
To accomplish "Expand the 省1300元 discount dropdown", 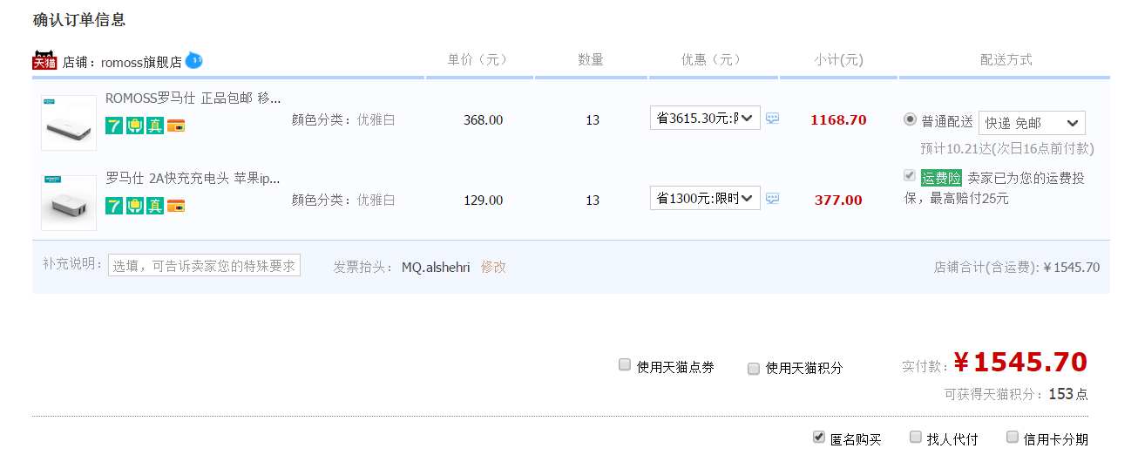I will point(705,199).
